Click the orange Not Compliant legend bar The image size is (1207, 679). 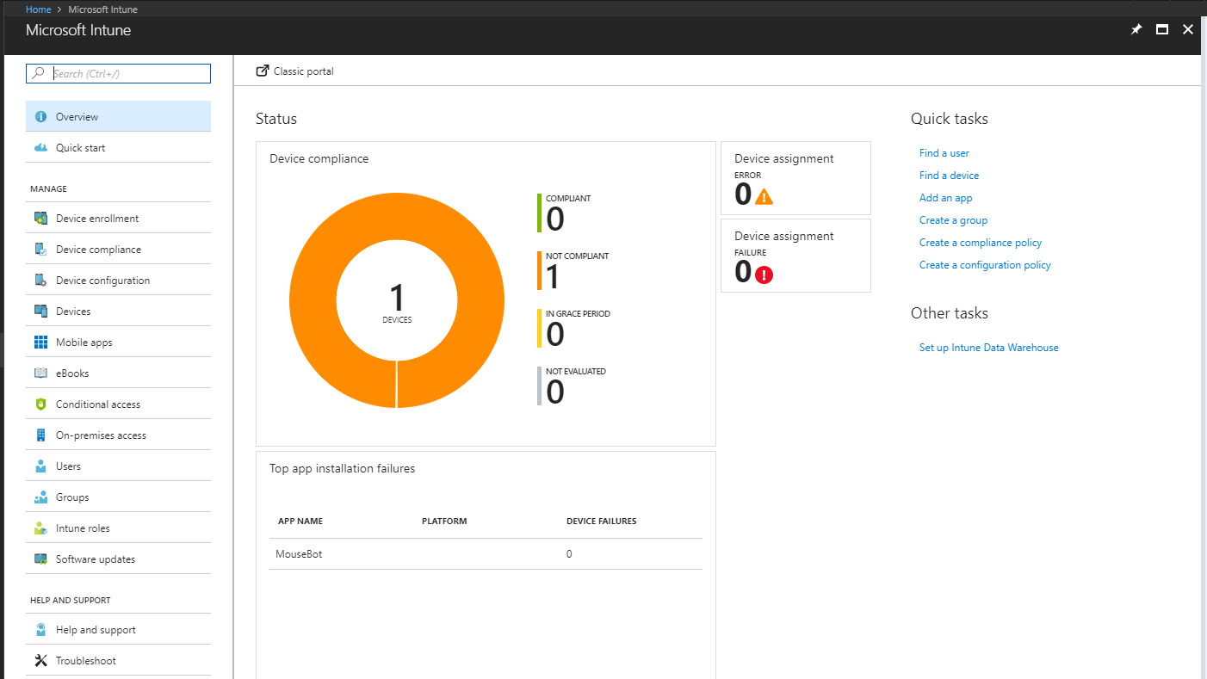coord(539,270)
